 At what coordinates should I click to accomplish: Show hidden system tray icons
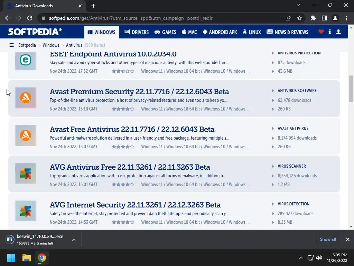pos(301,258)
